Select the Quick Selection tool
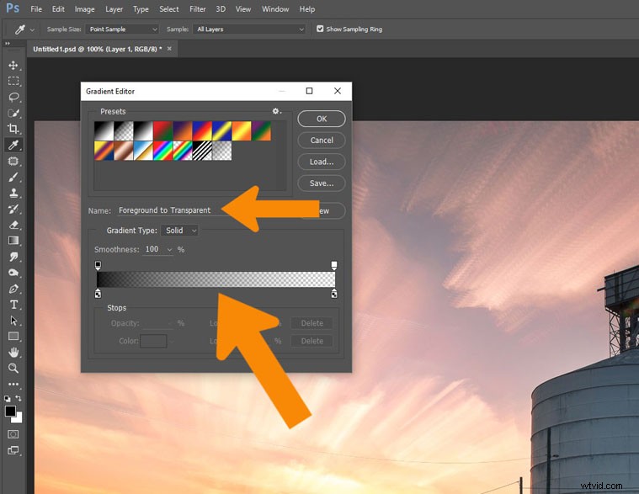This screenshot has height=494, width=639. click(x=13, y=113)
